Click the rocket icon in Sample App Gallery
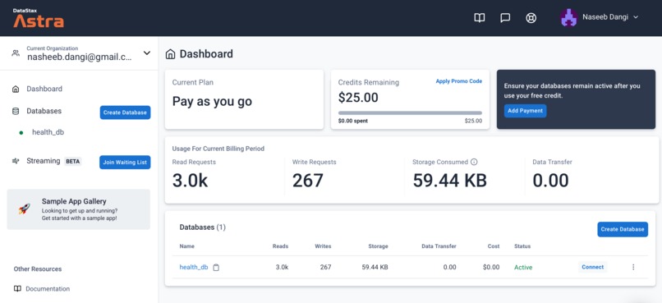Screen dimensions: 662x303 24,209
